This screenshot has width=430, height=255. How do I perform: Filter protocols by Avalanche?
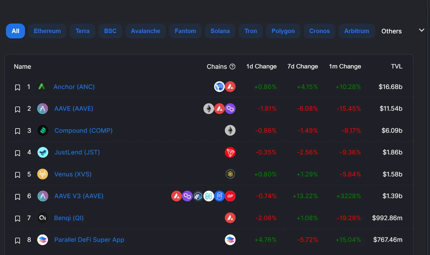145,31
